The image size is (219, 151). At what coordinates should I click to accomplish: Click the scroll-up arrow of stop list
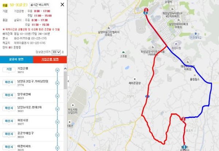pos(65,69)
